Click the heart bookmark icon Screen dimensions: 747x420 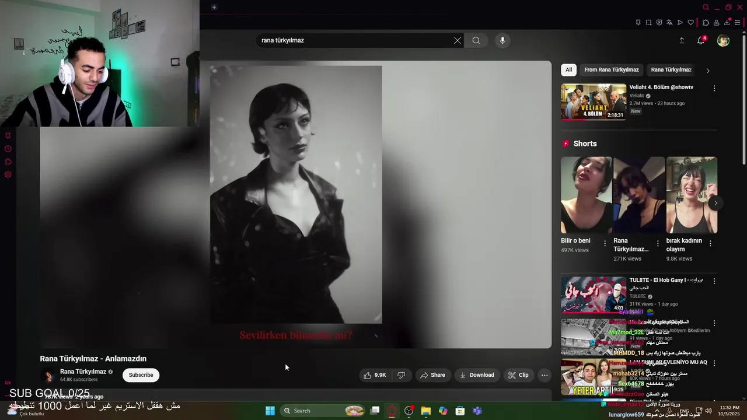click(x=690, y=23)
